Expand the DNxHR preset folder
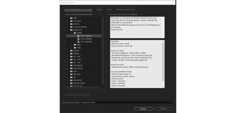236x113 pixels. [x=68, y=54]
